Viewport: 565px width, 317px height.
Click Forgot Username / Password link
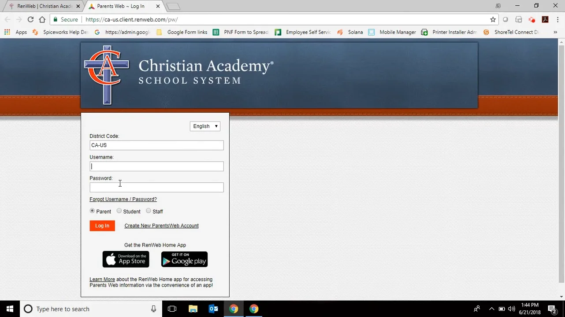123,199
